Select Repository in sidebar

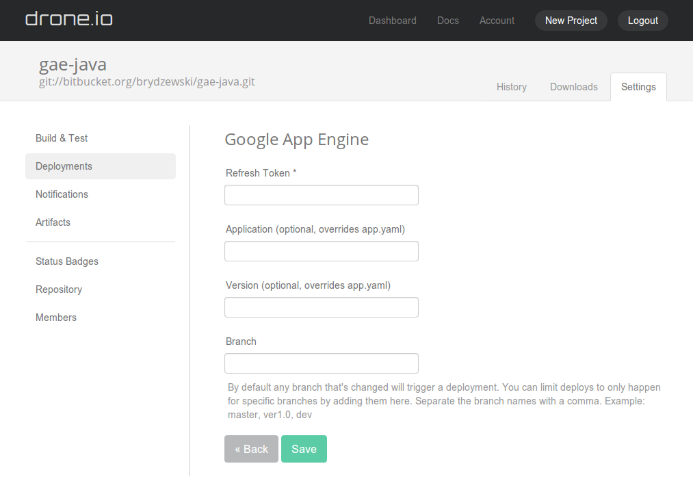(59, 289)
